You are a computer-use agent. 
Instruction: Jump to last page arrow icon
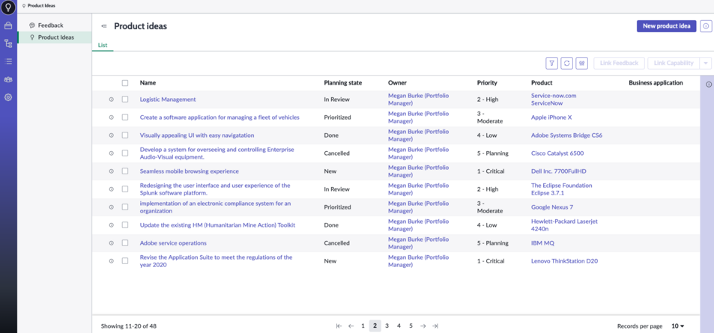coord(435,326)
